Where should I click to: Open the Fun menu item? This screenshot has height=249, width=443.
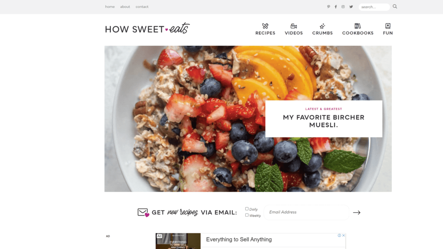(388, 29)
